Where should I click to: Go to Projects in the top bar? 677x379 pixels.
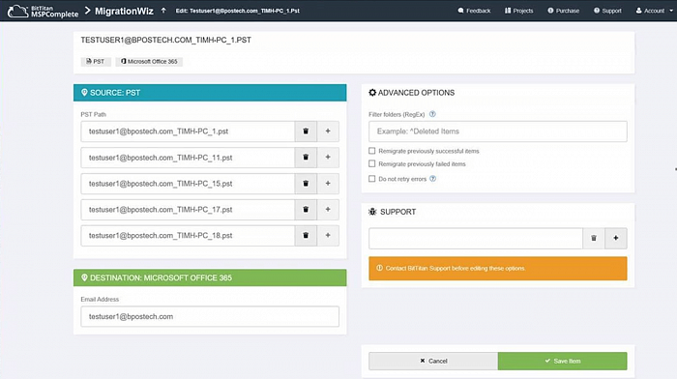pyautogui.click(x=519, y=11)
